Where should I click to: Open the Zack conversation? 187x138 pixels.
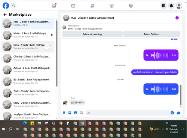point(28,93)
